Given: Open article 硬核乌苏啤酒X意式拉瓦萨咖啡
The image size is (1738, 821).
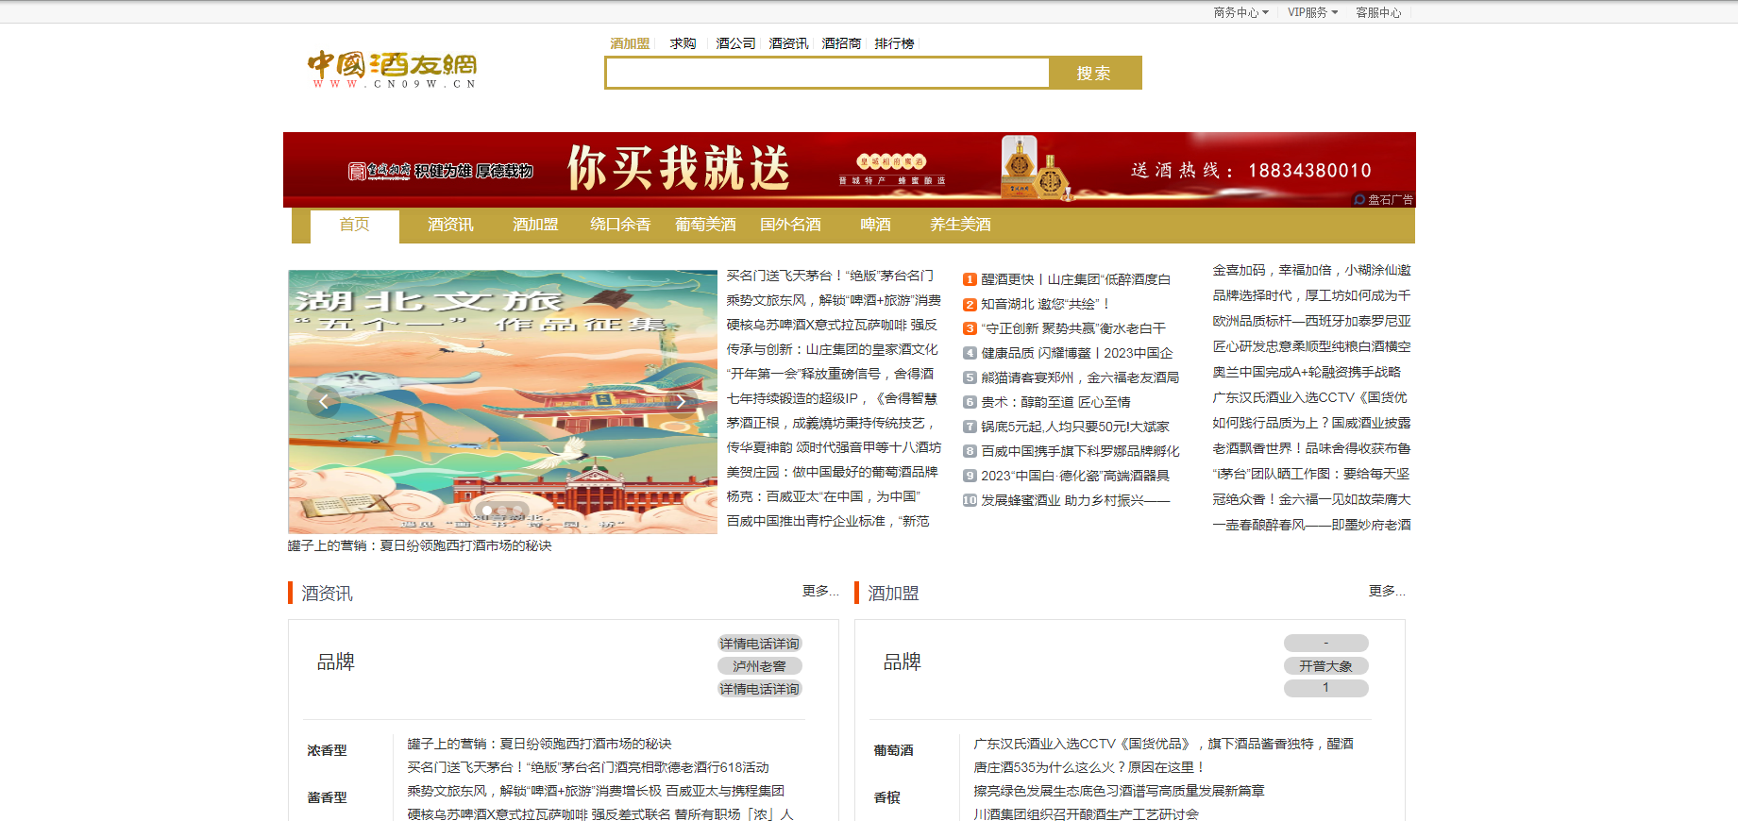Looking at the screenshot, I should click(x=832, y=325).
